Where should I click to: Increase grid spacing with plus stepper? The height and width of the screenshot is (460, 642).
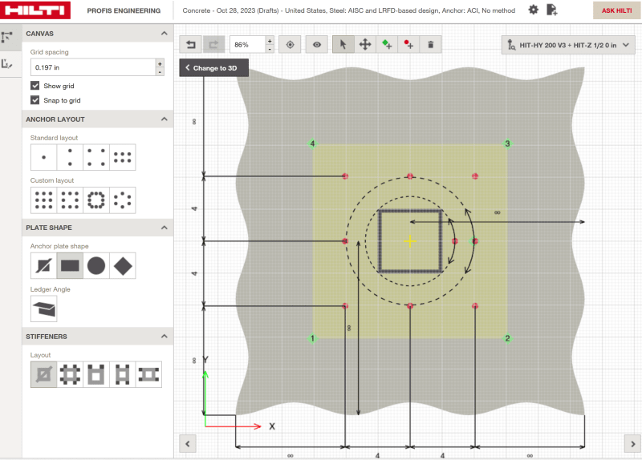pos(160,63)
